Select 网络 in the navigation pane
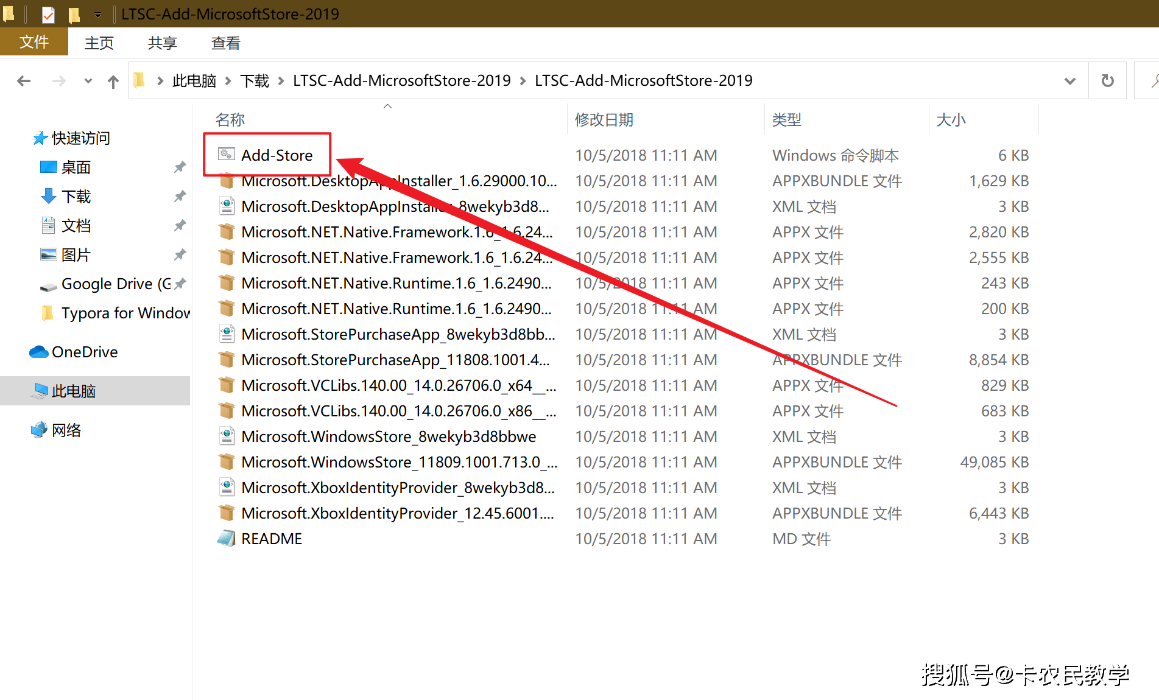The image size is (1159, 700). point(66,430)
